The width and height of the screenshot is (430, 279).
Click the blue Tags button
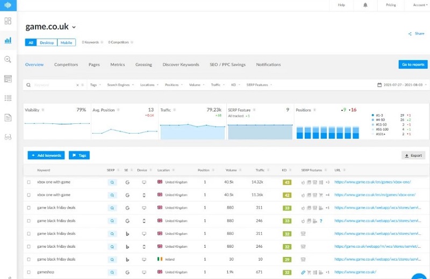[79, 155]
